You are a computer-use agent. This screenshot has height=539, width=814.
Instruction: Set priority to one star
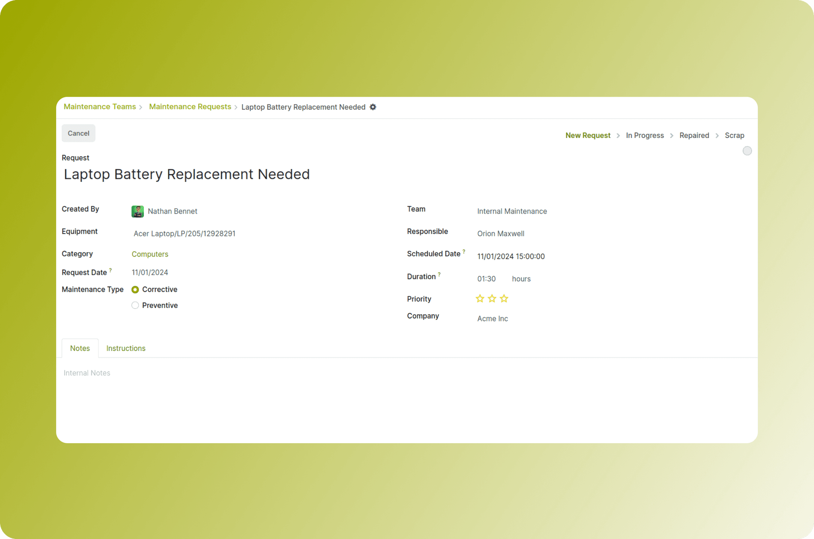[x=480, y=299]
